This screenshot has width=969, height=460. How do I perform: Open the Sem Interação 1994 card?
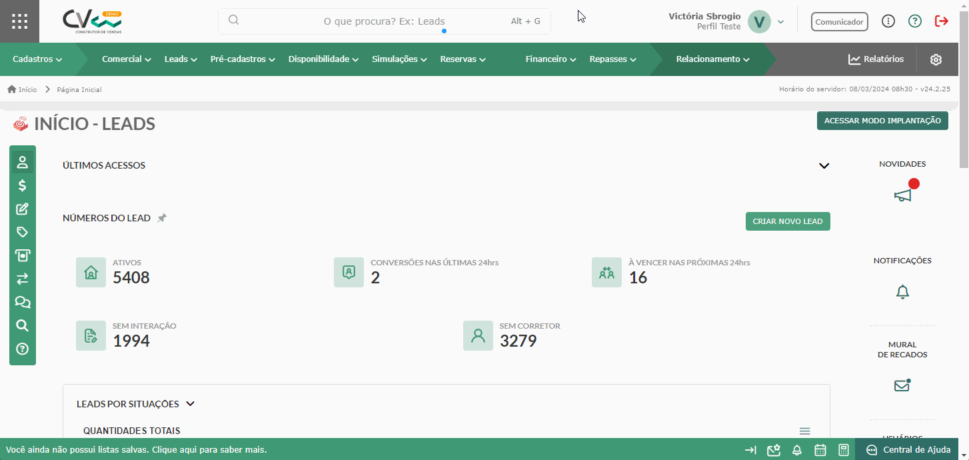point(127,335)
